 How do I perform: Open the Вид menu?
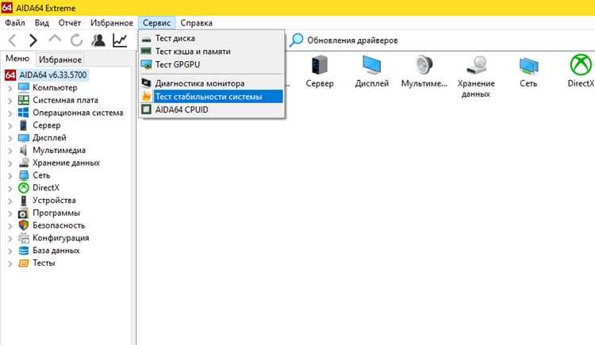(x=42, y=23)
